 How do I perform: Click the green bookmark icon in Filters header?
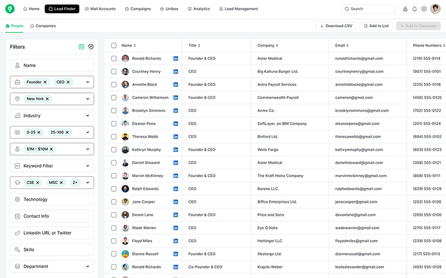(81, 47)
